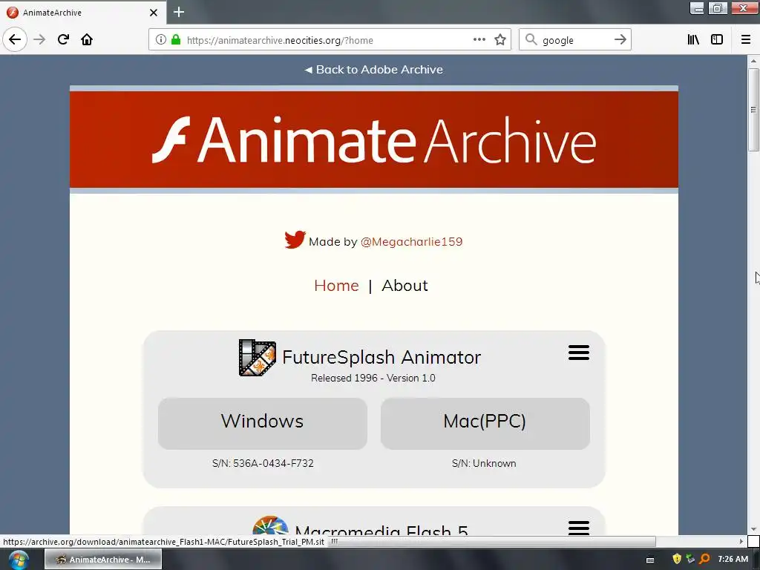Minimize the browser window

point(697,8)
